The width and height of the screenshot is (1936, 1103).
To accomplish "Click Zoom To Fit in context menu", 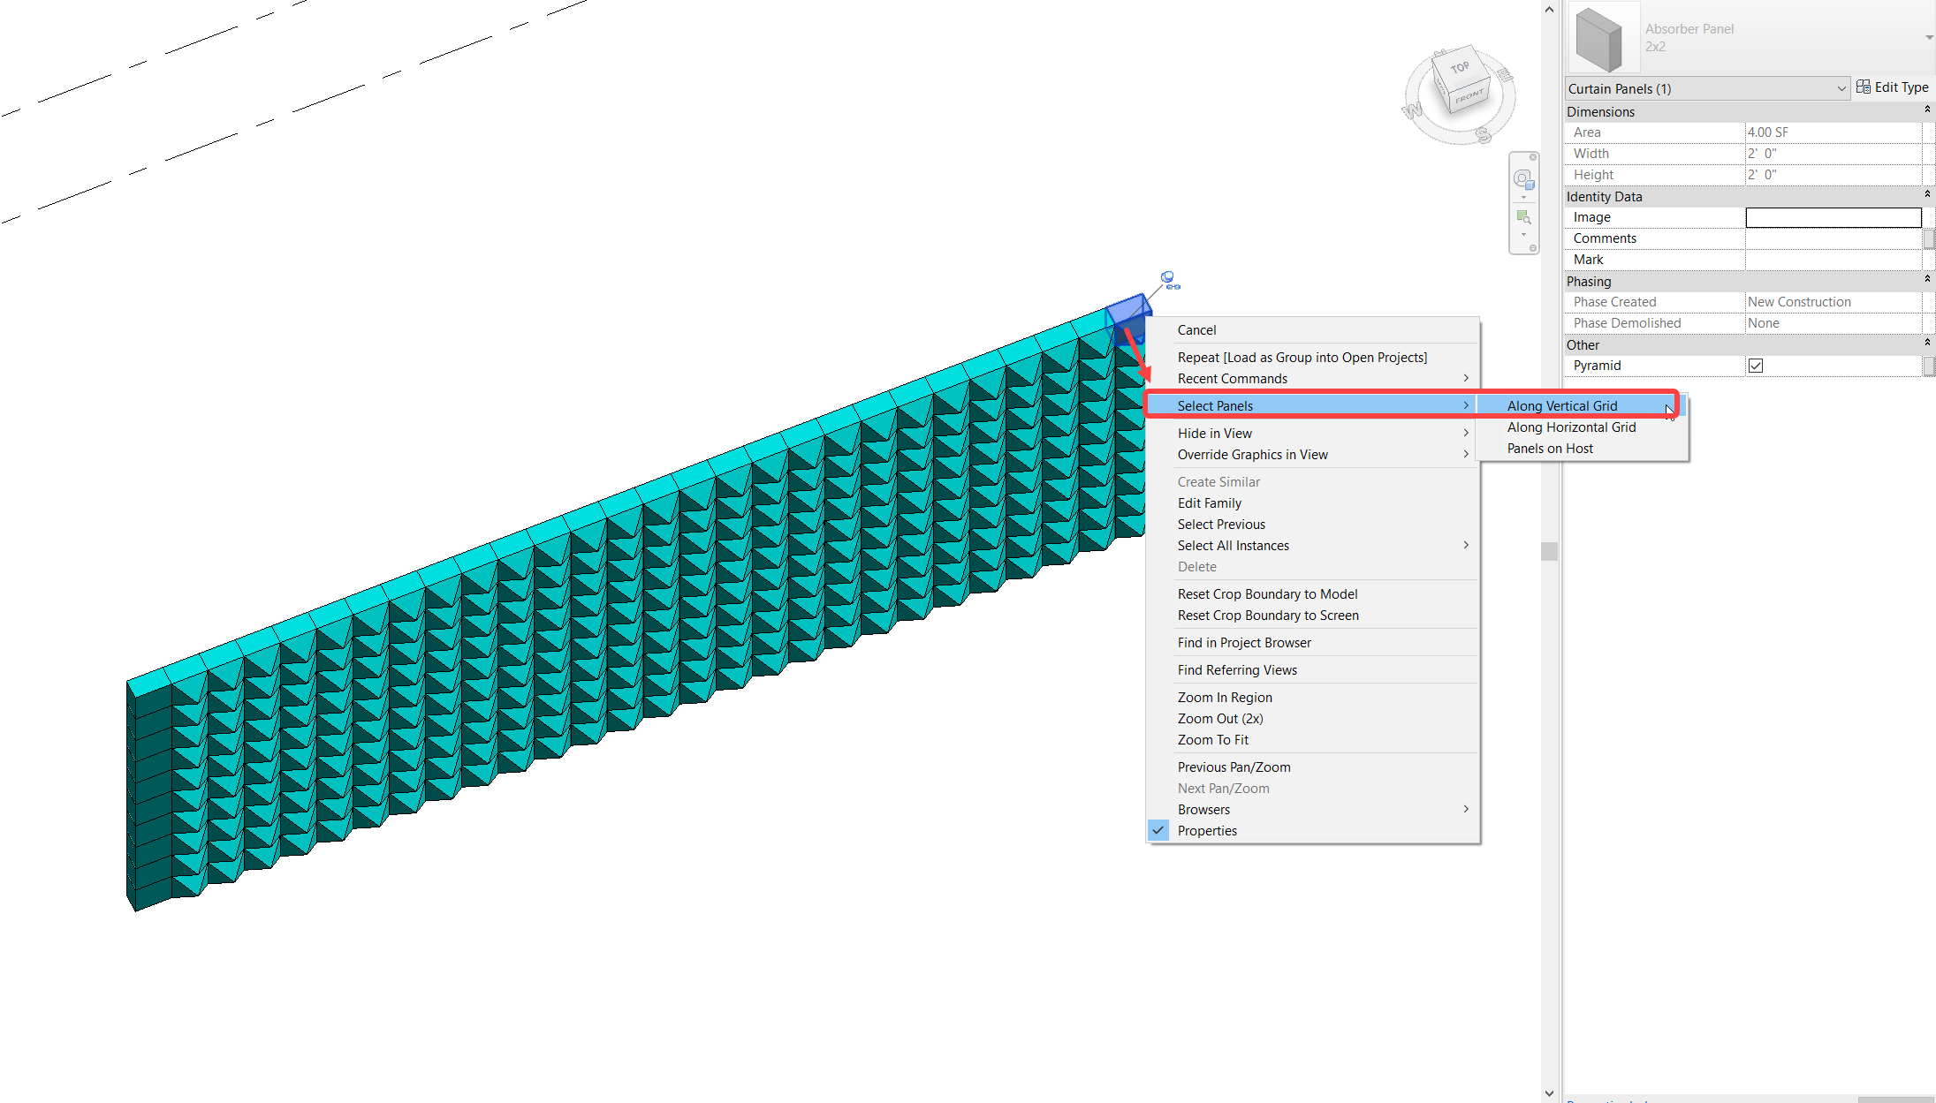I will [1212, 739].
